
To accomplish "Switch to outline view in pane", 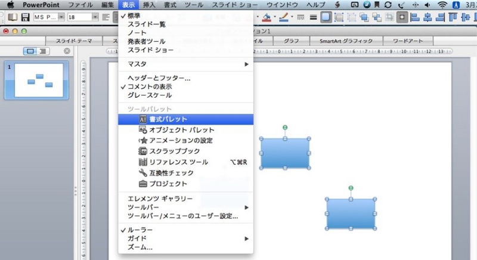I will 43,51.
